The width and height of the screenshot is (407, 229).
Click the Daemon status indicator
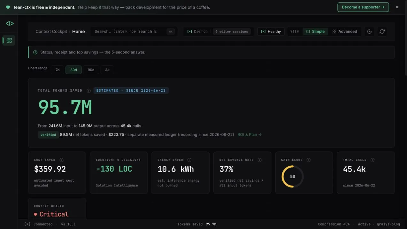(x=197, y=31)
